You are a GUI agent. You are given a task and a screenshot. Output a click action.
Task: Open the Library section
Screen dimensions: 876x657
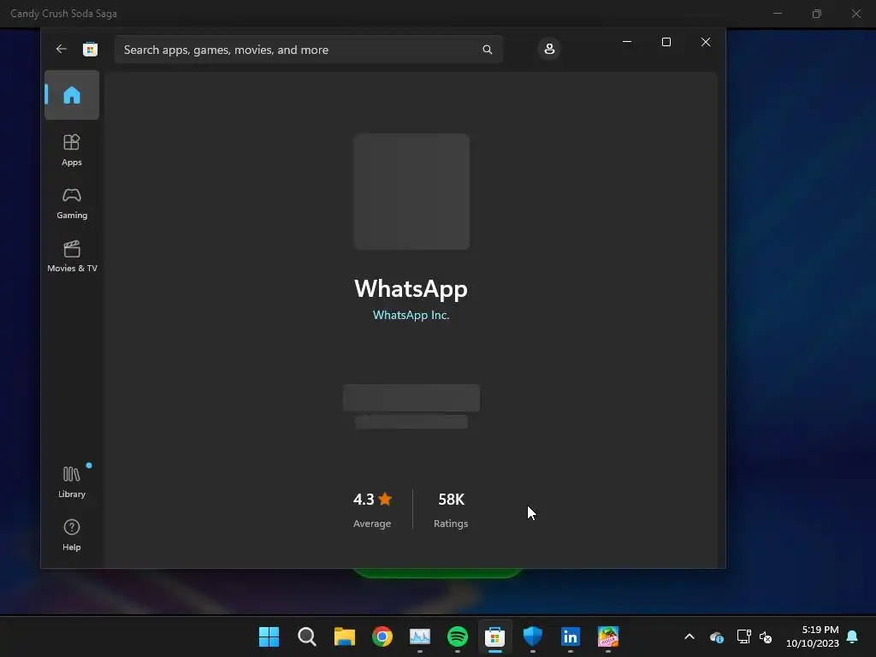point(72,482)
